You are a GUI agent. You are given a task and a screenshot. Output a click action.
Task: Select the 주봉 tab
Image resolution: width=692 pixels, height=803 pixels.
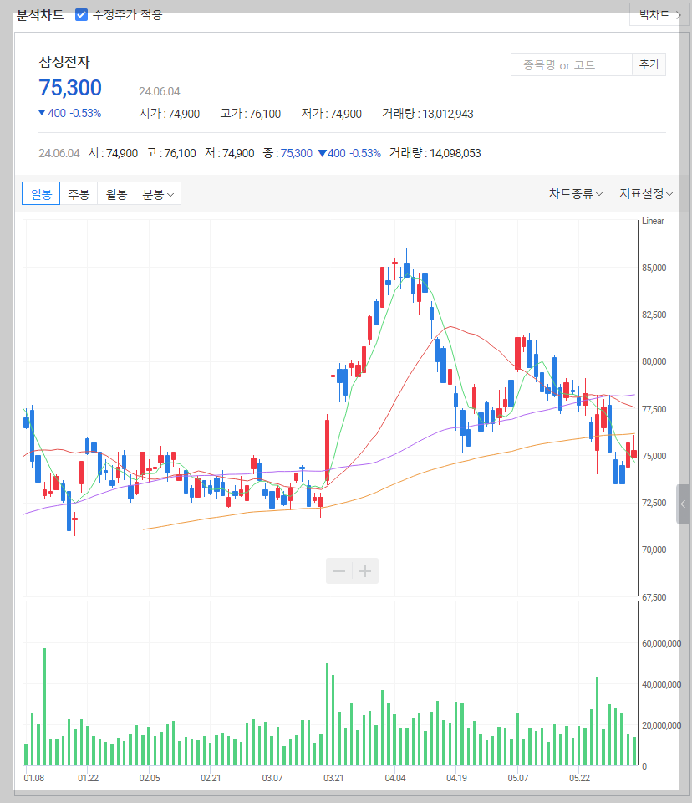pyautogui.click(x=79, y=193)
